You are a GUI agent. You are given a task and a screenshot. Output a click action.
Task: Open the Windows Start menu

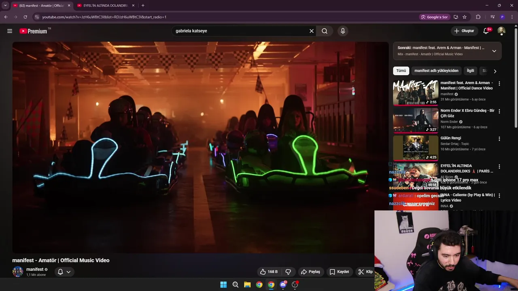(223, 285)
